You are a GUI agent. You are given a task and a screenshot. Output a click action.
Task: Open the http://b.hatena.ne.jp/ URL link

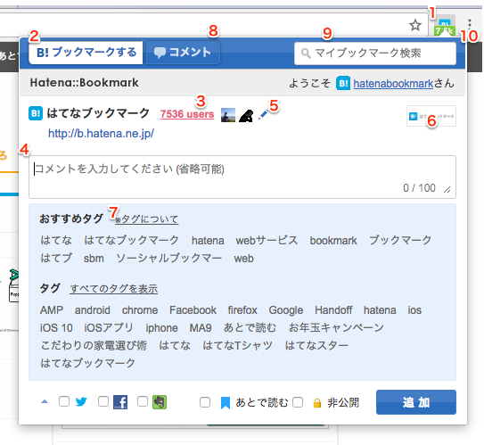click(101, 134)
